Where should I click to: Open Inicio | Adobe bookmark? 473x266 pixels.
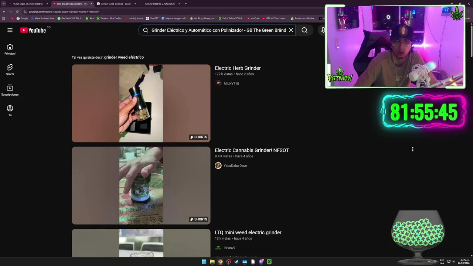point(134,18)
